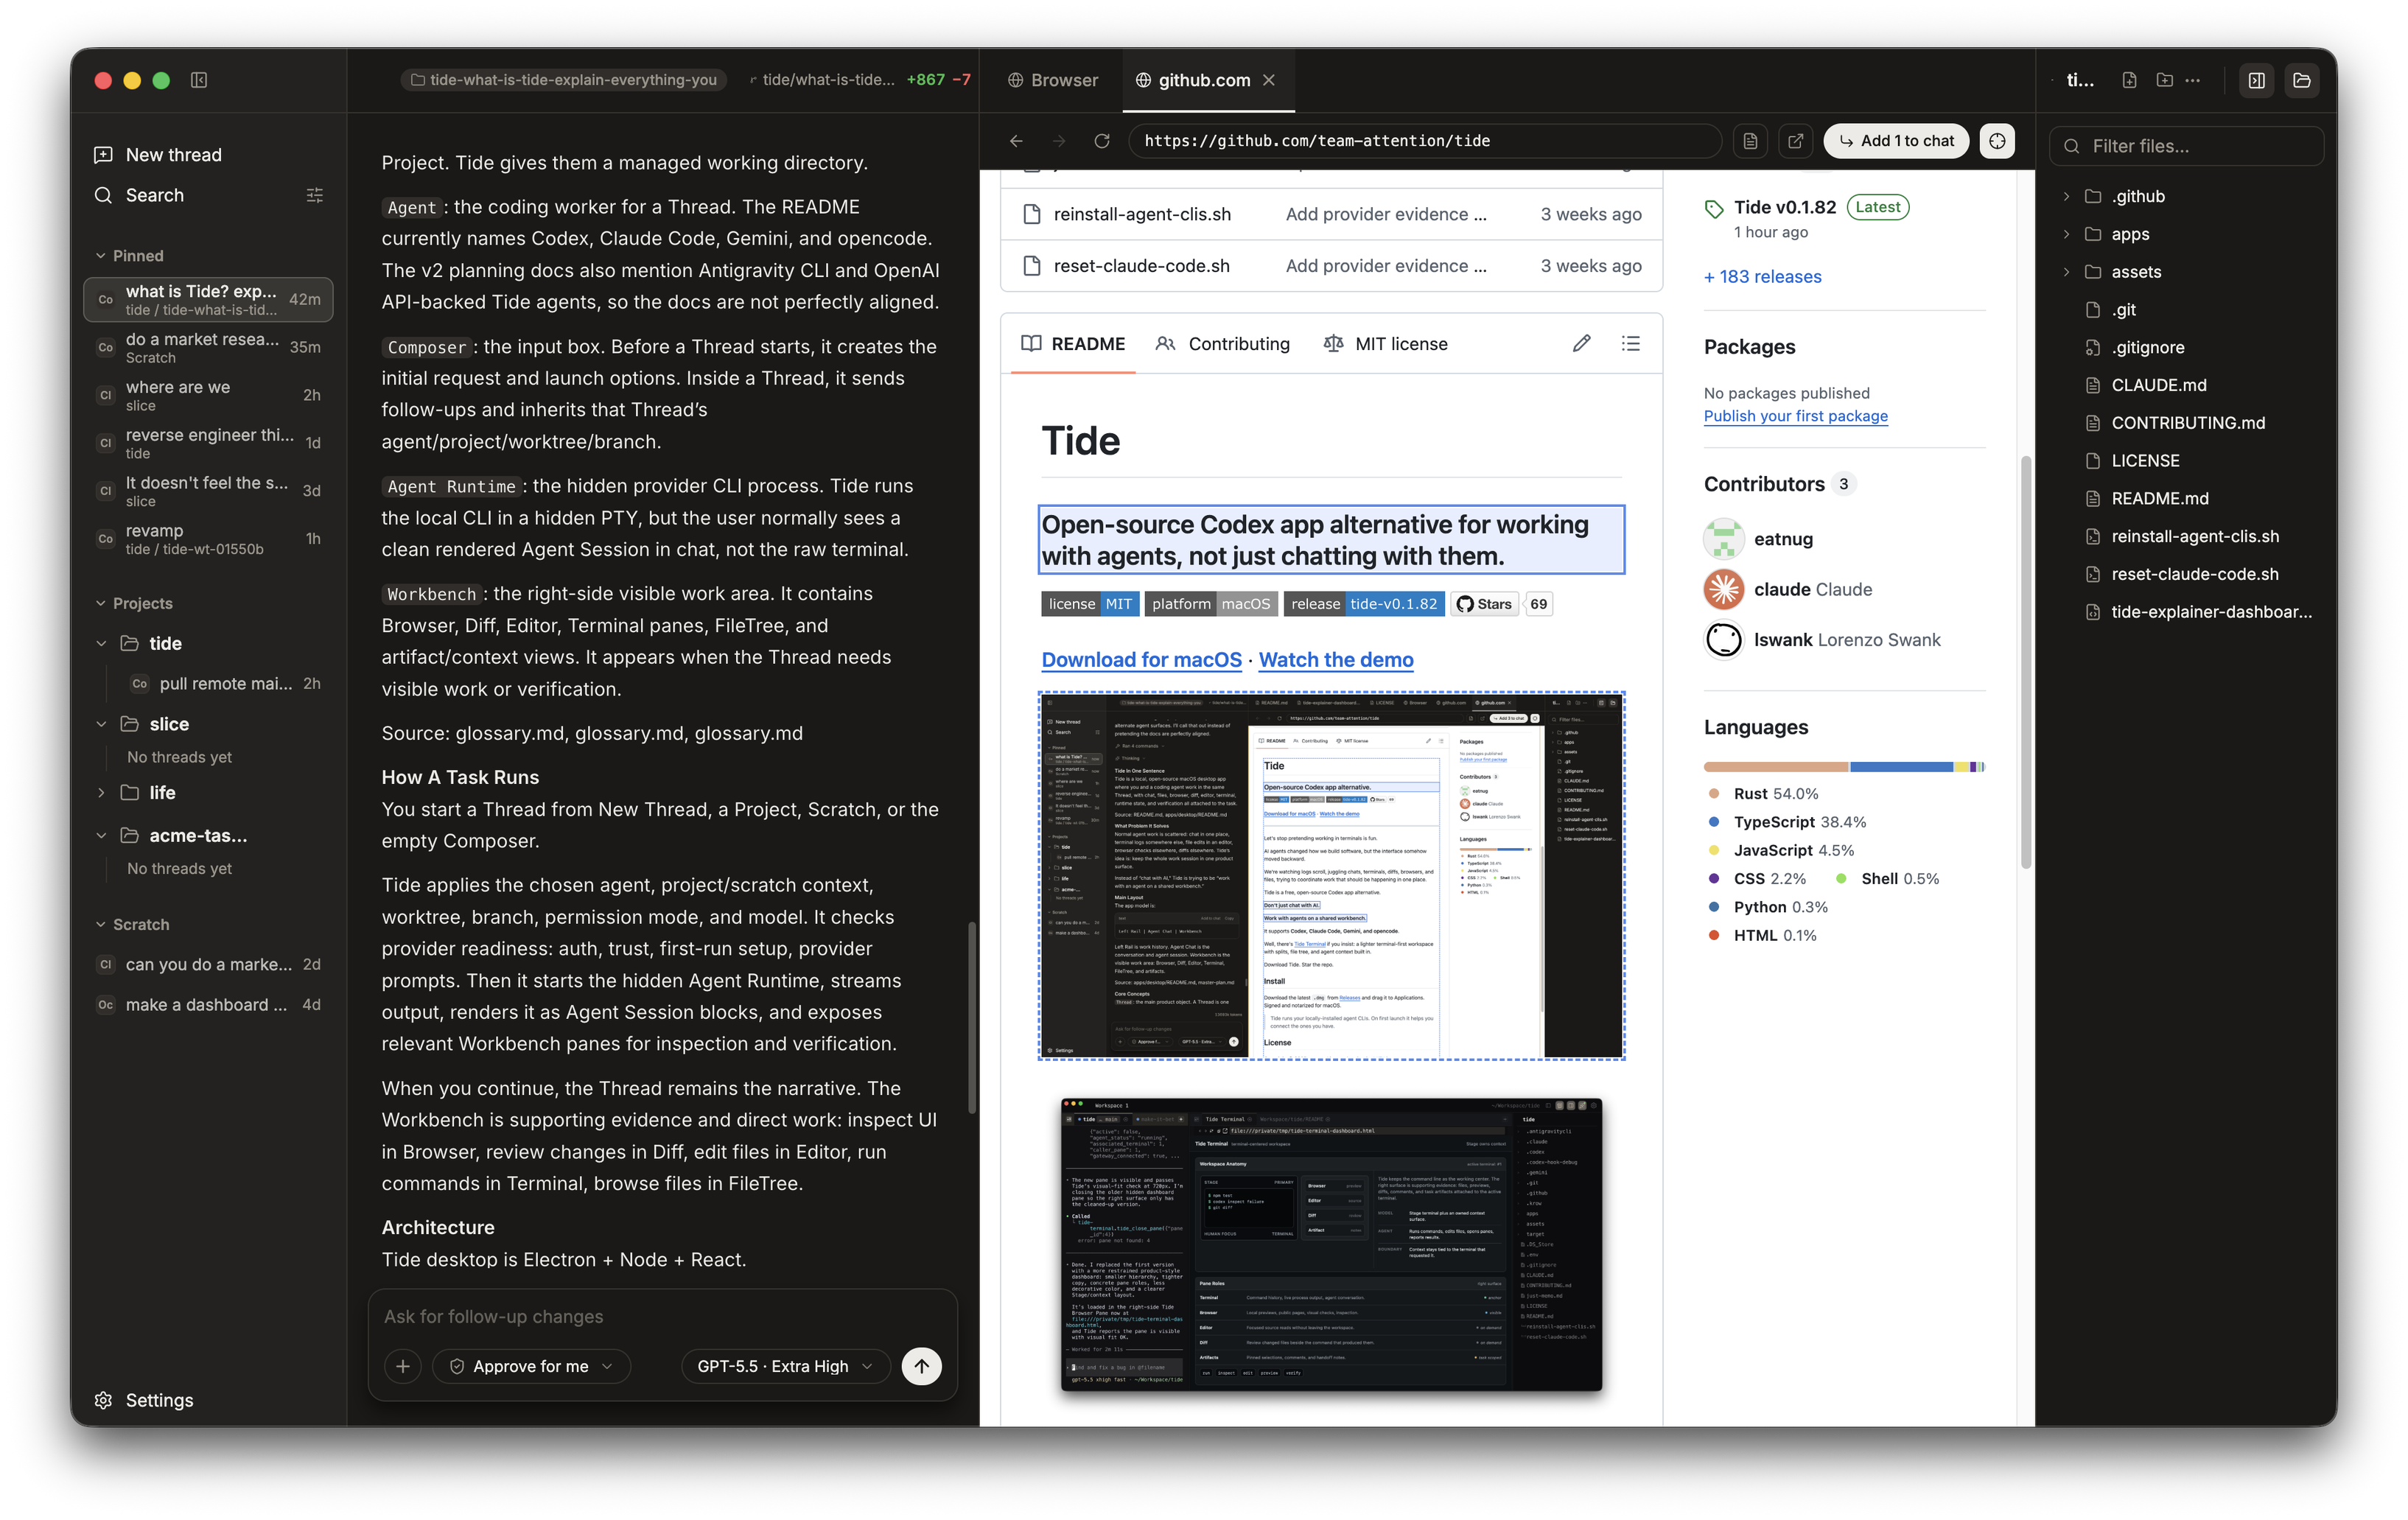
Task: Open the claude contributor avatar
Action: coord(1724,590)
